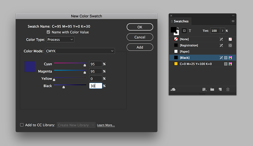
Task: Click the non-editable icon on [Registration] row
Action: (221, 45)
